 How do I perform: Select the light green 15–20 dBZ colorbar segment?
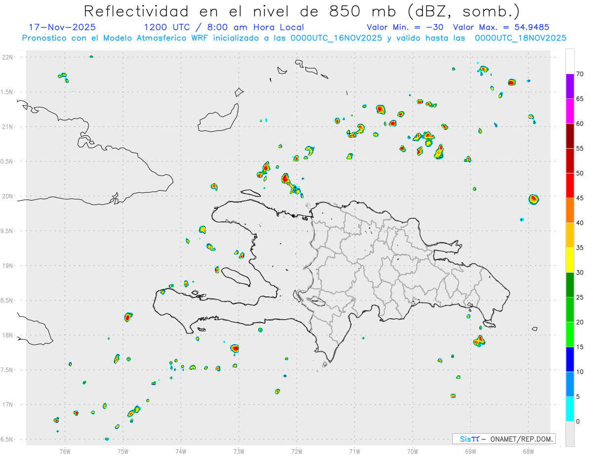(x=570, y=334)
